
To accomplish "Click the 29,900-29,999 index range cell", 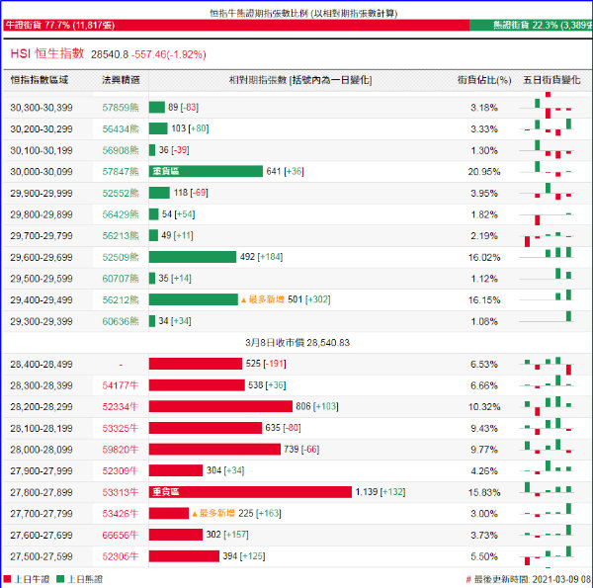I will click(x=42, y=194).
